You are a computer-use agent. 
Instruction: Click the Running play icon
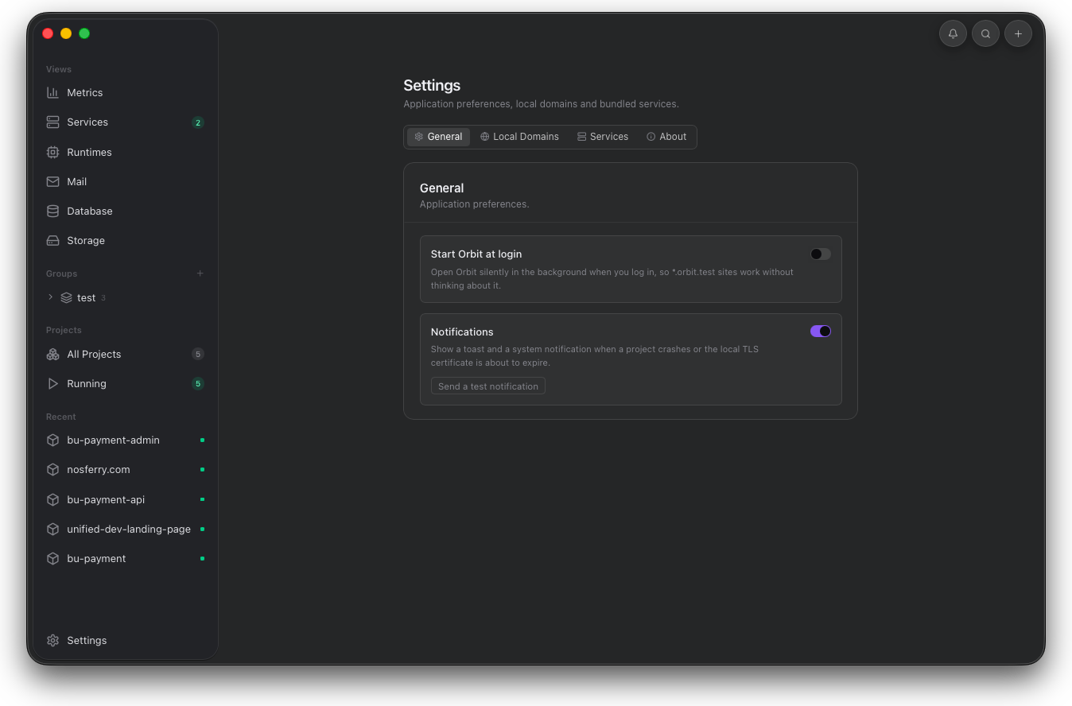(52, 383)
